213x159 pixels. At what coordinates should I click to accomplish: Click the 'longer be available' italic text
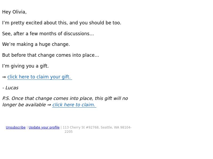tap(24, 105)
